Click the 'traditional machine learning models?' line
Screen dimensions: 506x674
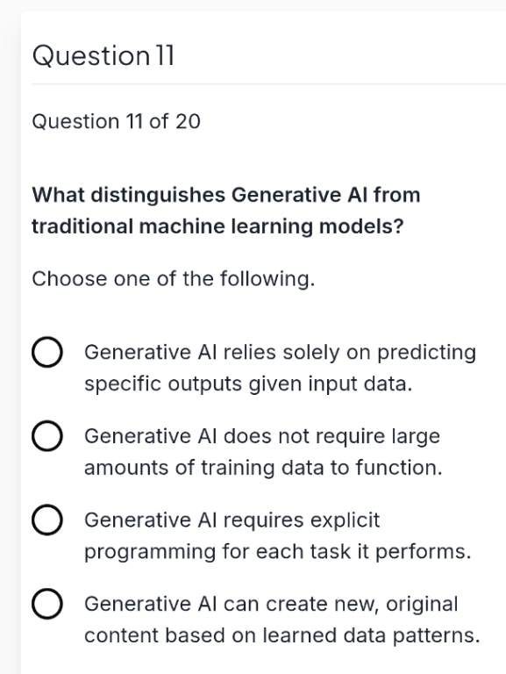tap(217, 226)
